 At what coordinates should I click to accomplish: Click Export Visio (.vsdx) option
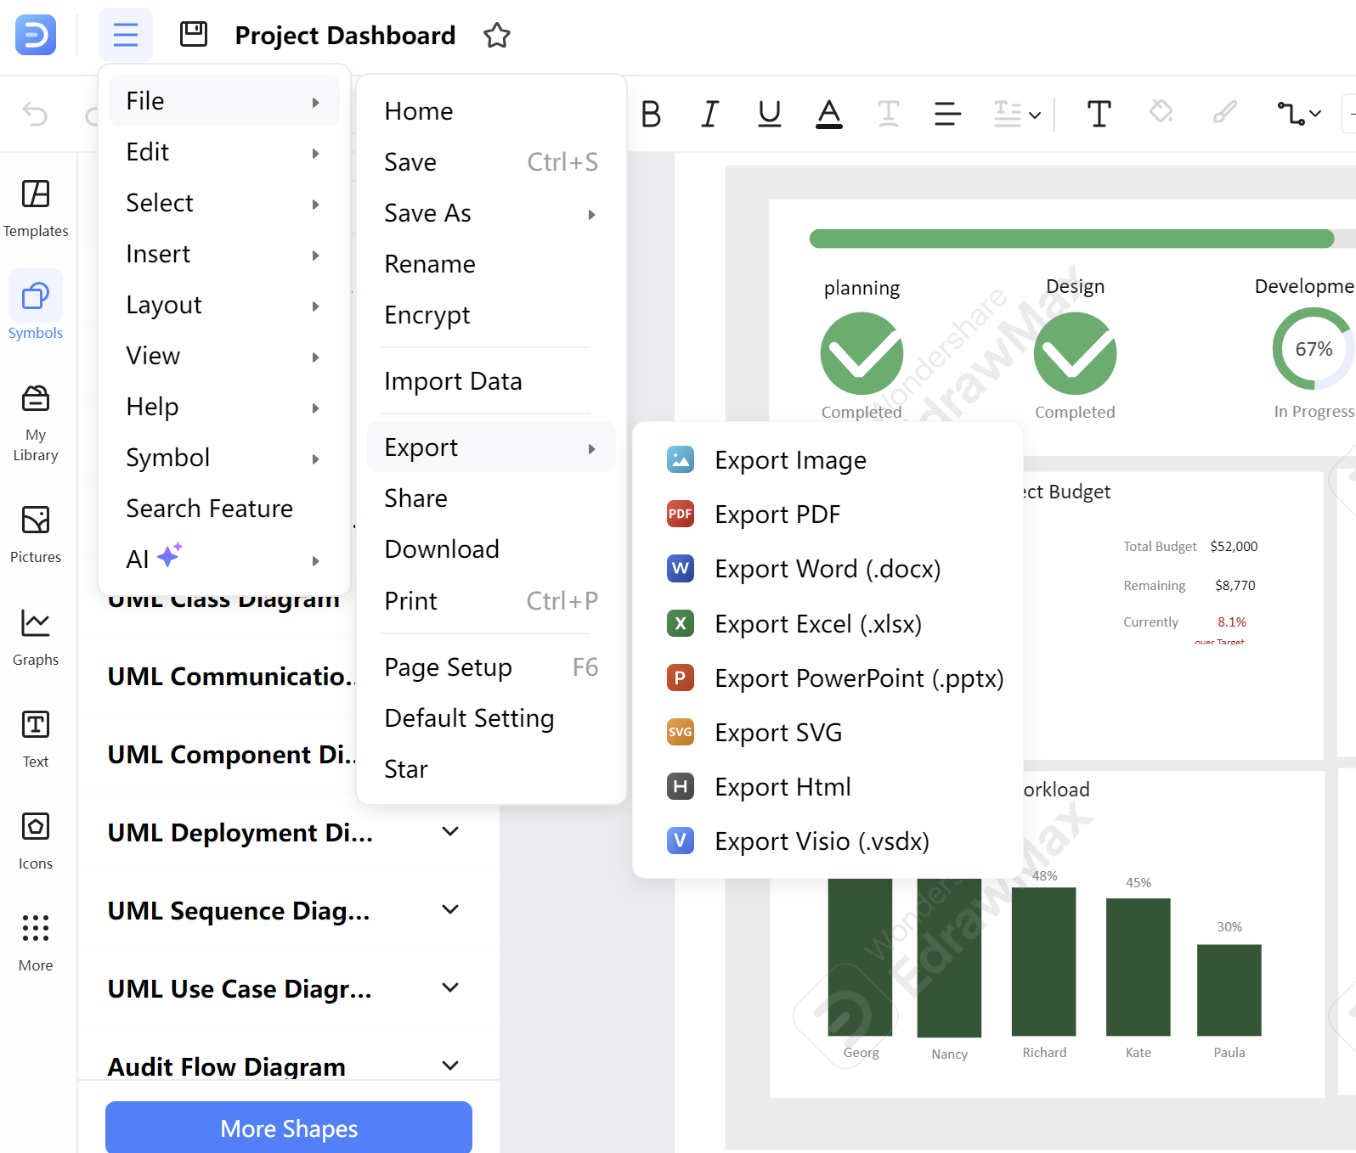click(x=828, y=841)
